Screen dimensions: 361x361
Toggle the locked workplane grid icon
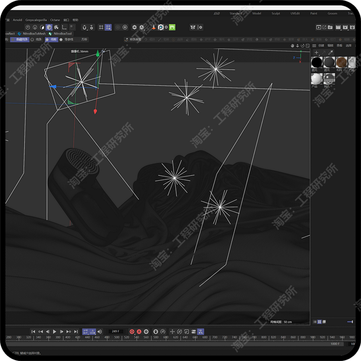click(108, 27)
